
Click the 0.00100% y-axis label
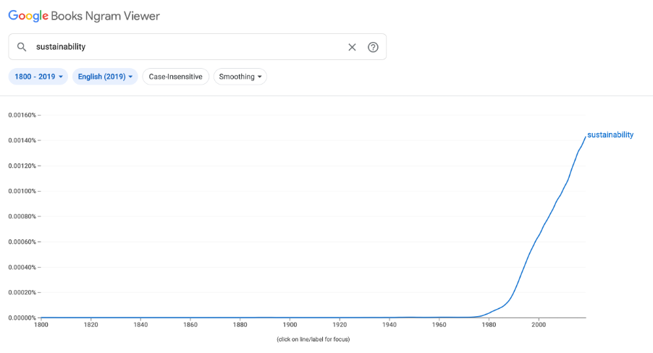click(22, 191)
